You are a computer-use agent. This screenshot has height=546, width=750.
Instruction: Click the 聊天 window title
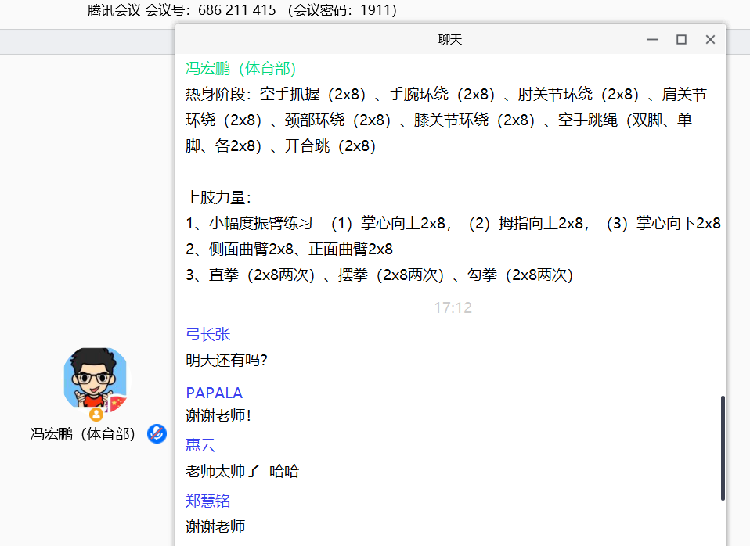[450, 40]
